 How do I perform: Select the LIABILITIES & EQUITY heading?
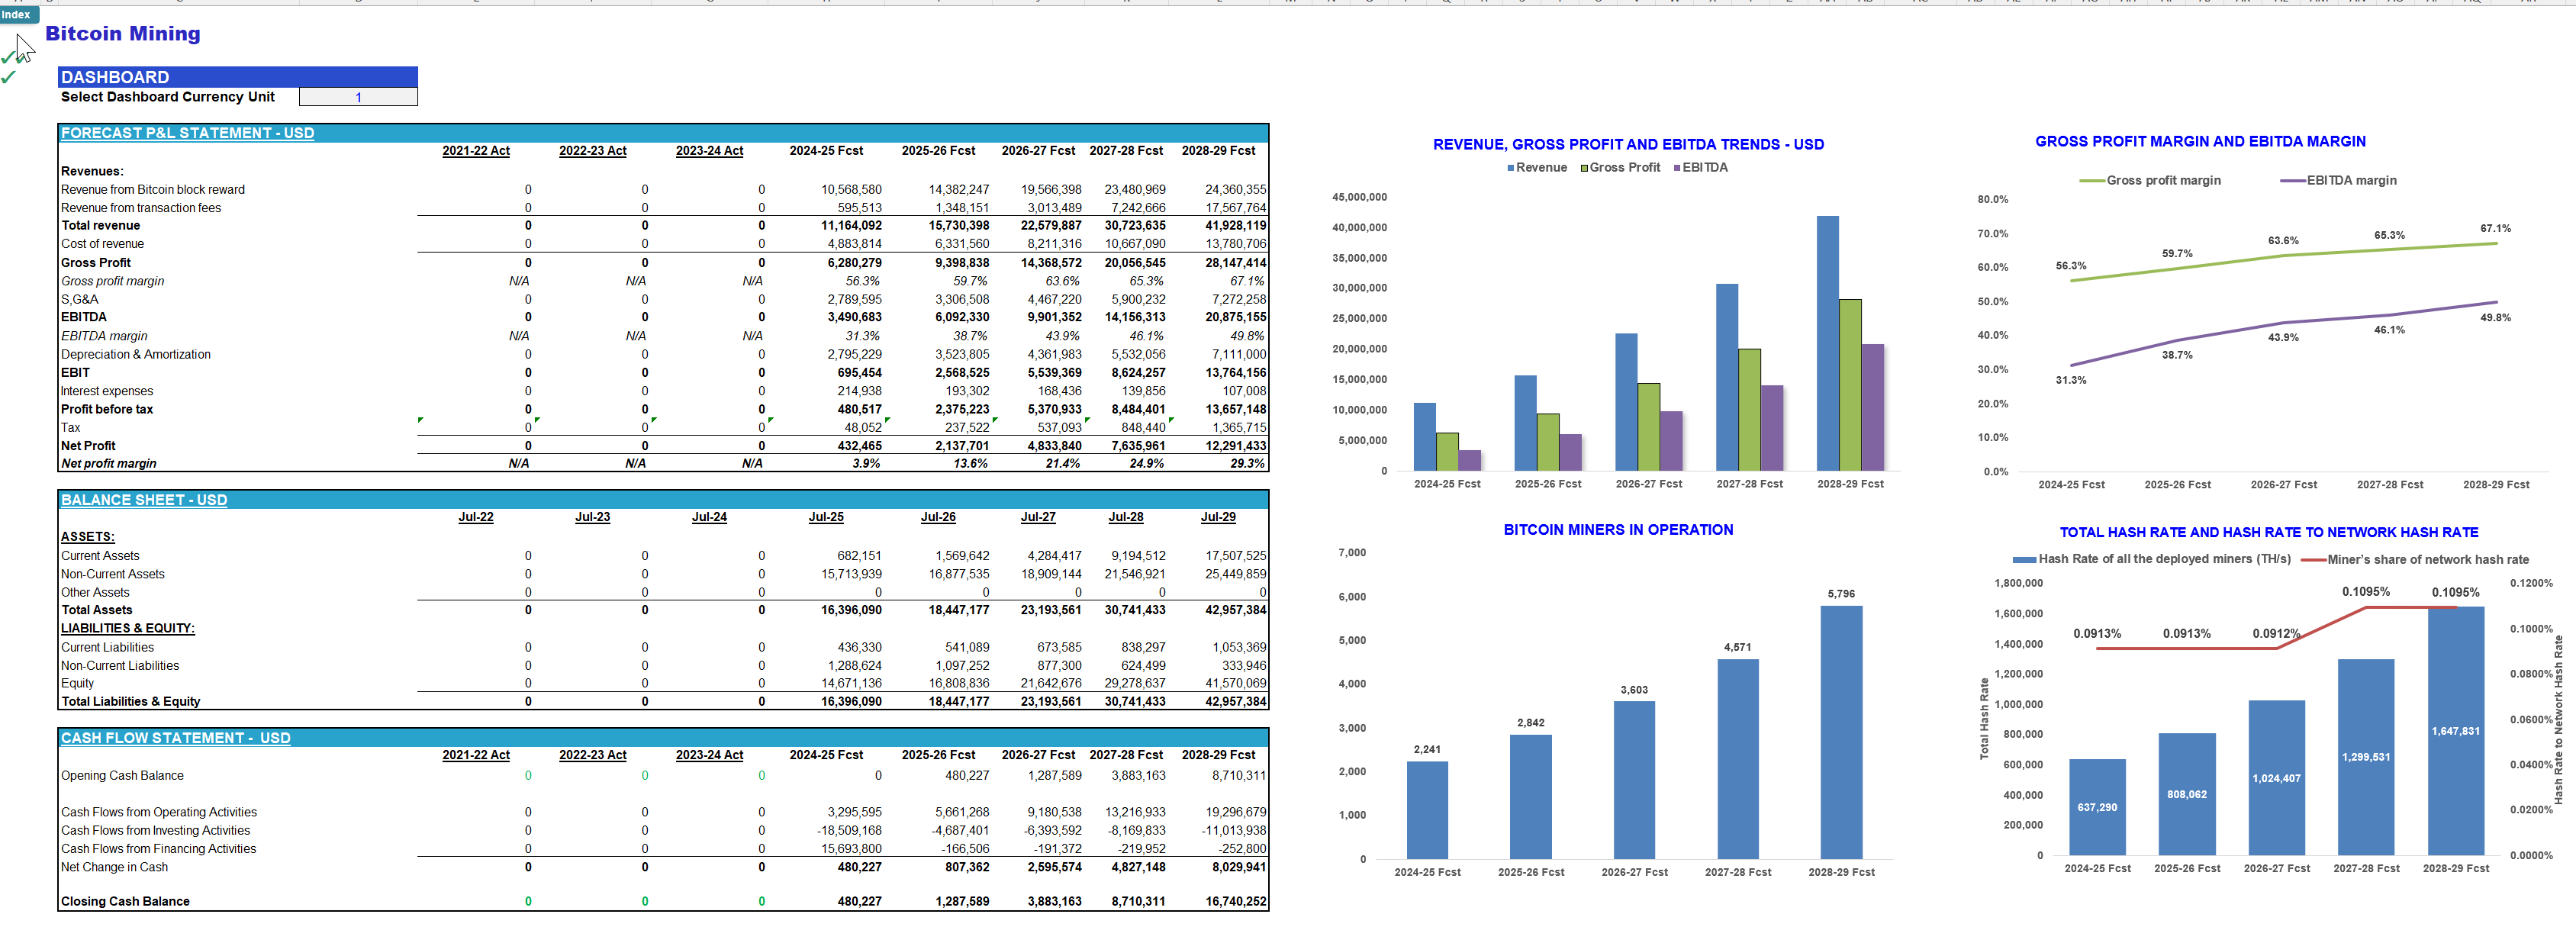128,629
